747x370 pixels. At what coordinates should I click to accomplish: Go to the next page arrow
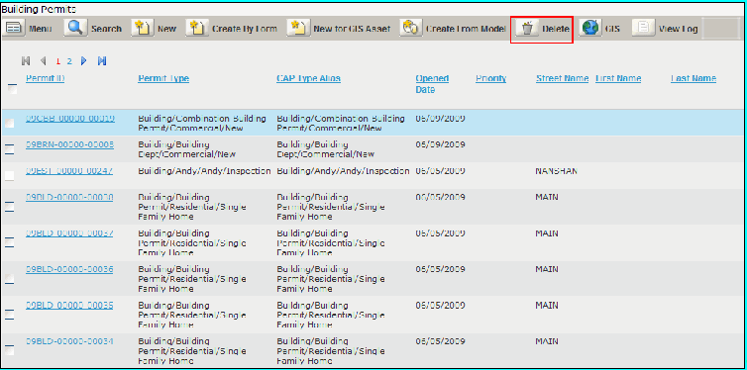tap(84, 61)
